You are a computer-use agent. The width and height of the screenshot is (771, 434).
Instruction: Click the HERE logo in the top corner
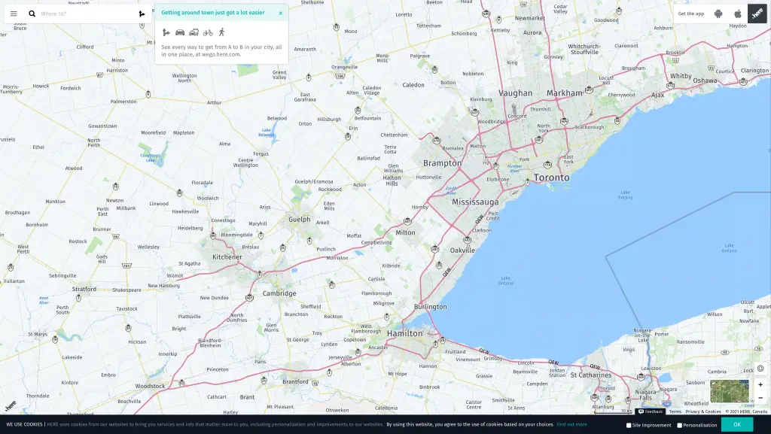[x=757, y=13]
